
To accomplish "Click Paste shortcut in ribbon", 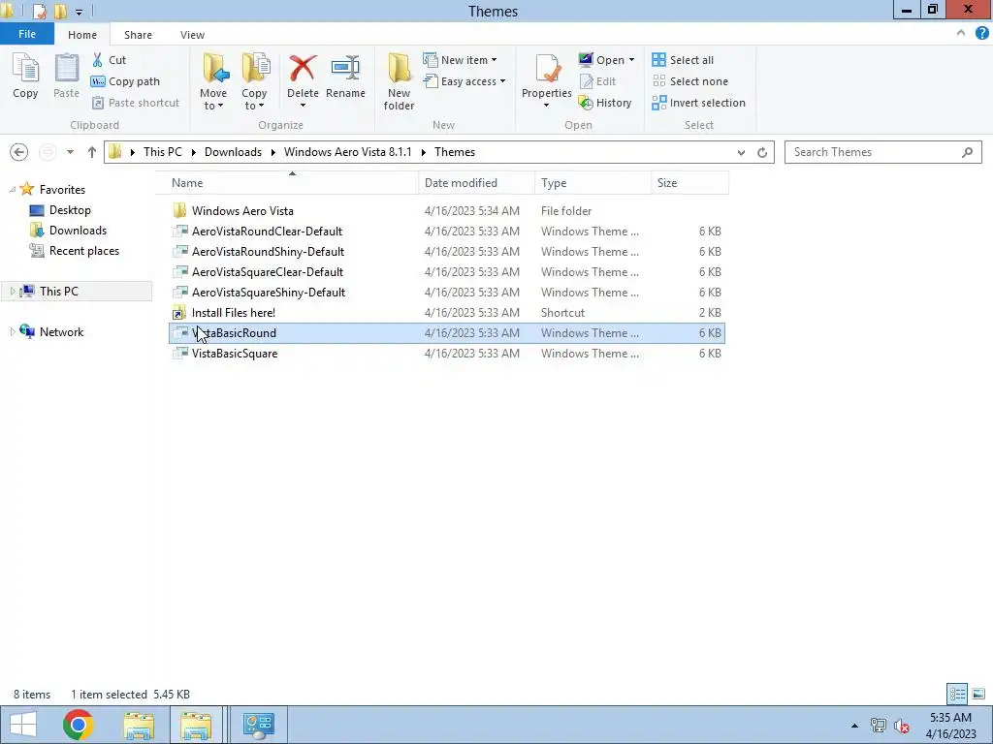I will (136, 103).
